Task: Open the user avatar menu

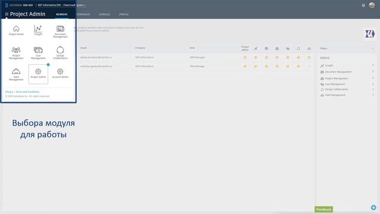Action: point(372,5)
